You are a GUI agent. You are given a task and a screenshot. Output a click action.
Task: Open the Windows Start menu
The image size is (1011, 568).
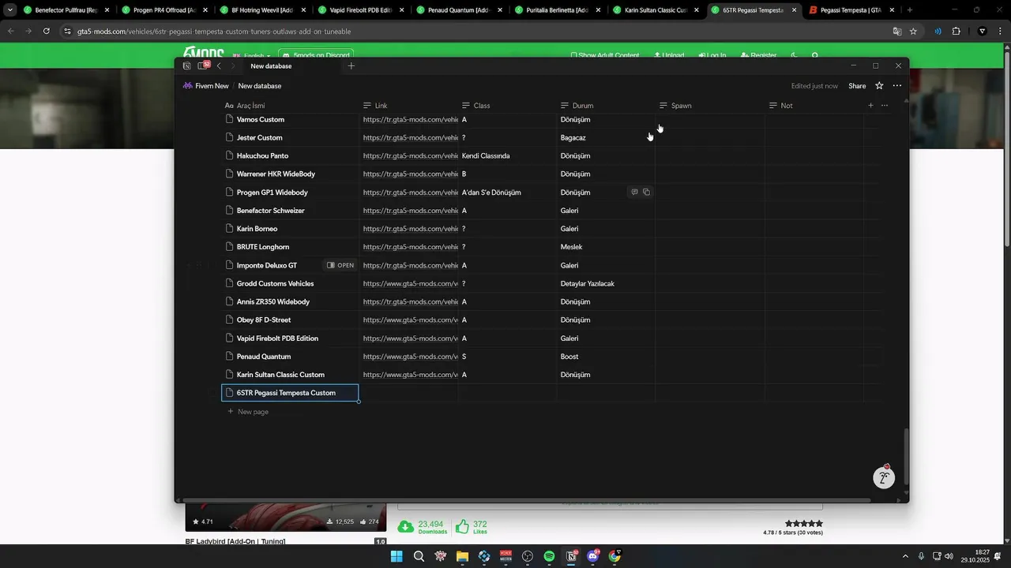click(x=397, y=556)
